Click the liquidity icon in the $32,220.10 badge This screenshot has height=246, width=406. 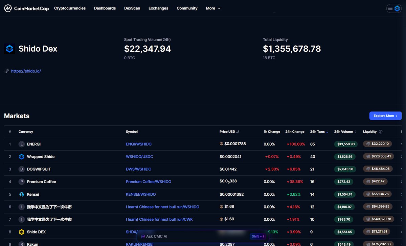click(368, 144)
